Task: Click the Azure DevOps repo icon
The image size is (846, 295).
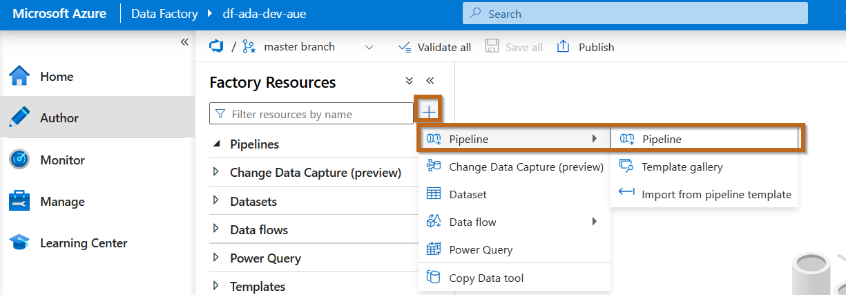Action: coord(217,46)
